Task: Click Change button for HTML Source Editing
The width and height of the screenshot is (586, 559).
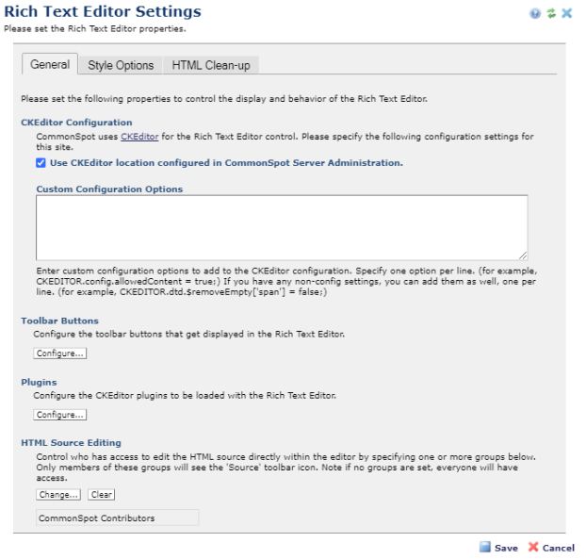Action: click(x=58, y=495)
